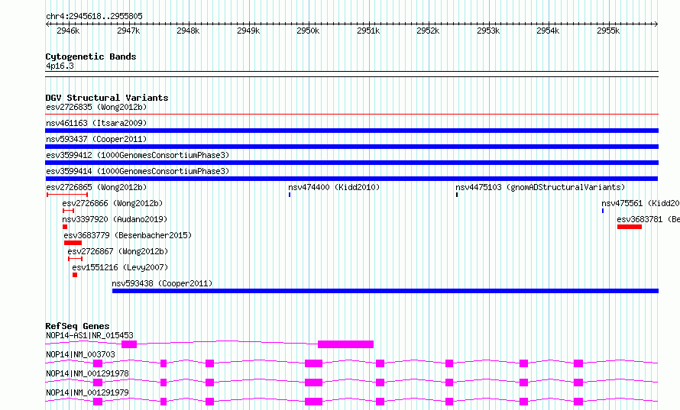Click the nsv474400 (Kidd2010) small blue marker
The image size is (680, 410).
pyautogui.click(x=290, y=195)
